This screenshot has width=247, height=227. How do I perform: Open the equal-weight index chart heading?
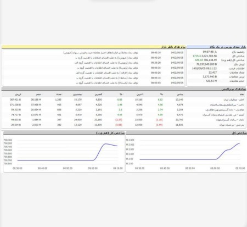(x=110, y=133)
